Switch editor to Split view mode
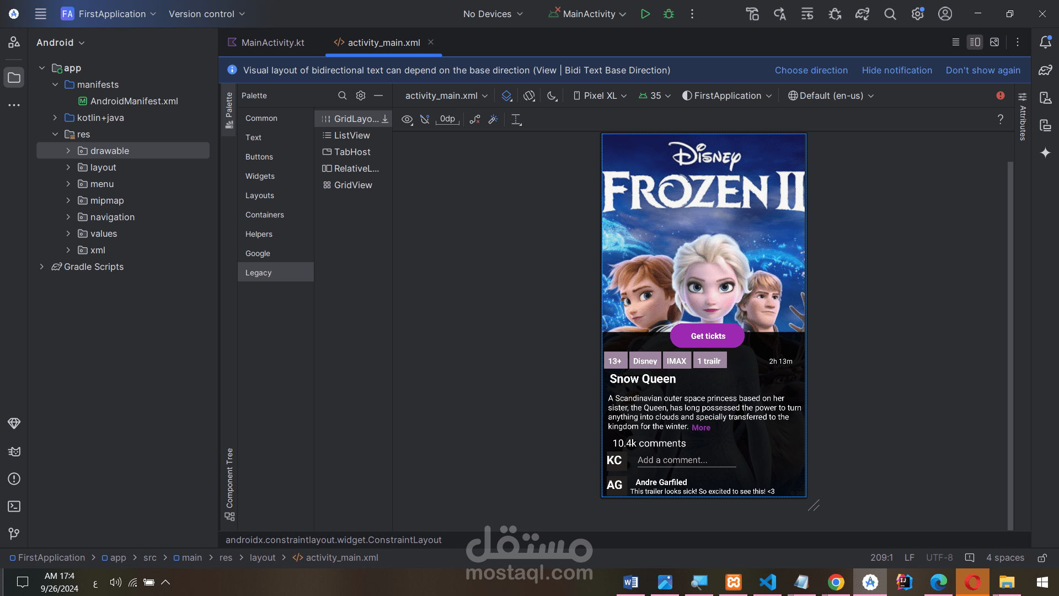 pyautogui.click(x=975, y=42)
